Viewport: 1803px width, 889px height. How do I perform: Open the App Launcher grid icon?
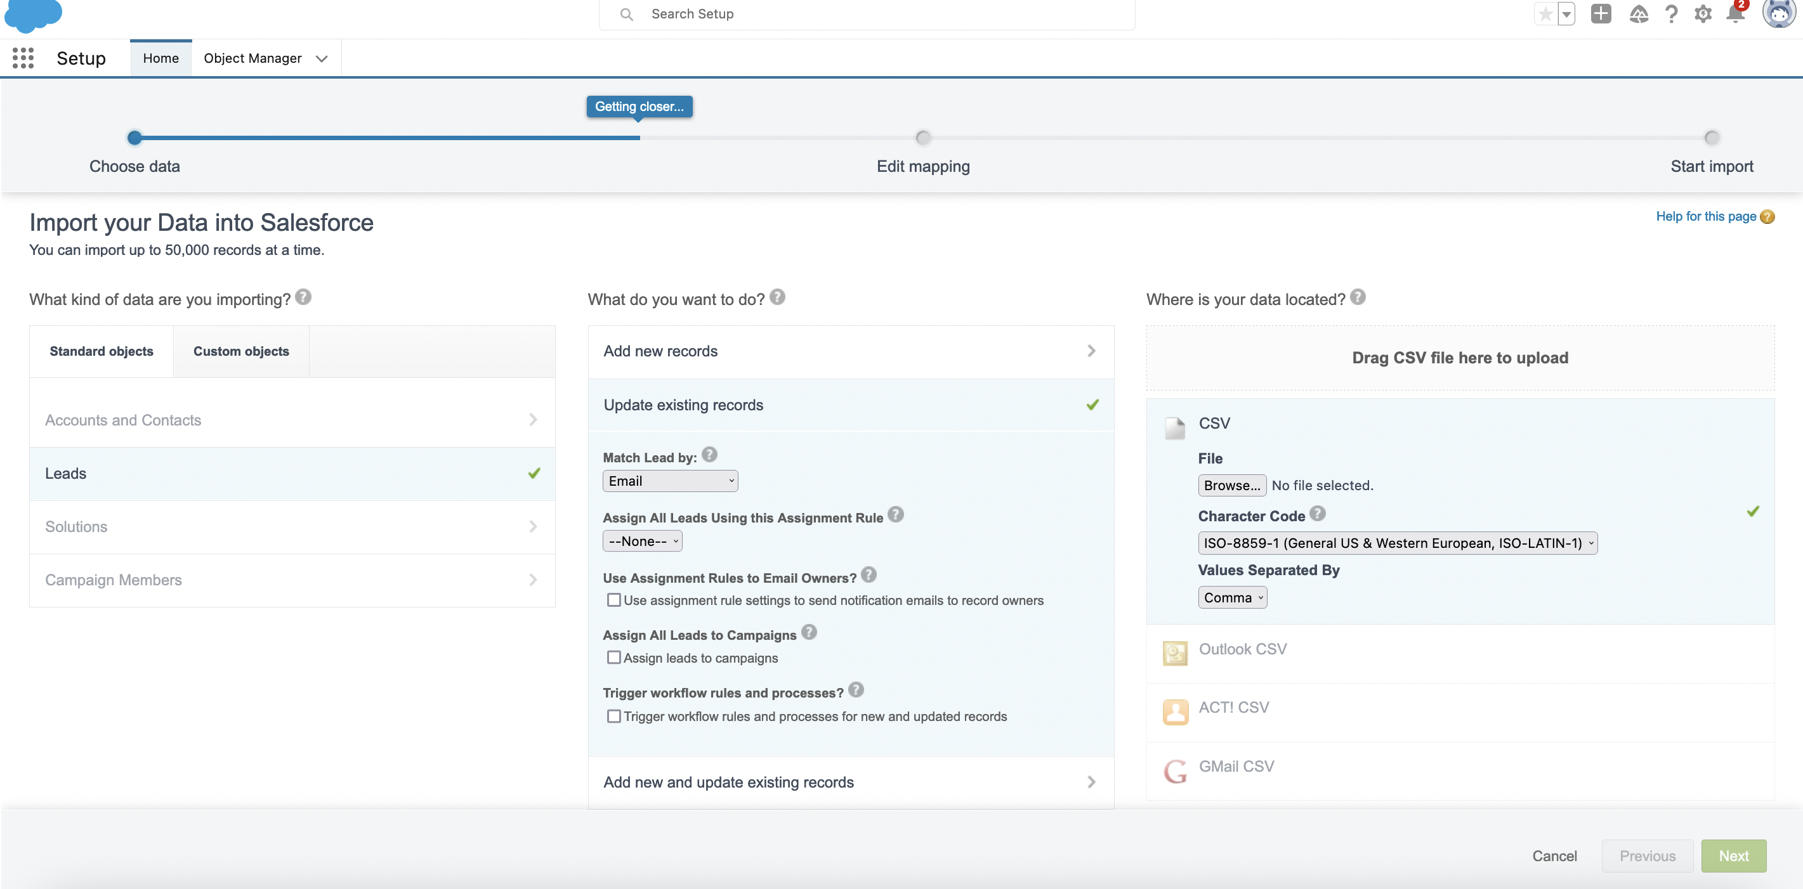[23, 58]
